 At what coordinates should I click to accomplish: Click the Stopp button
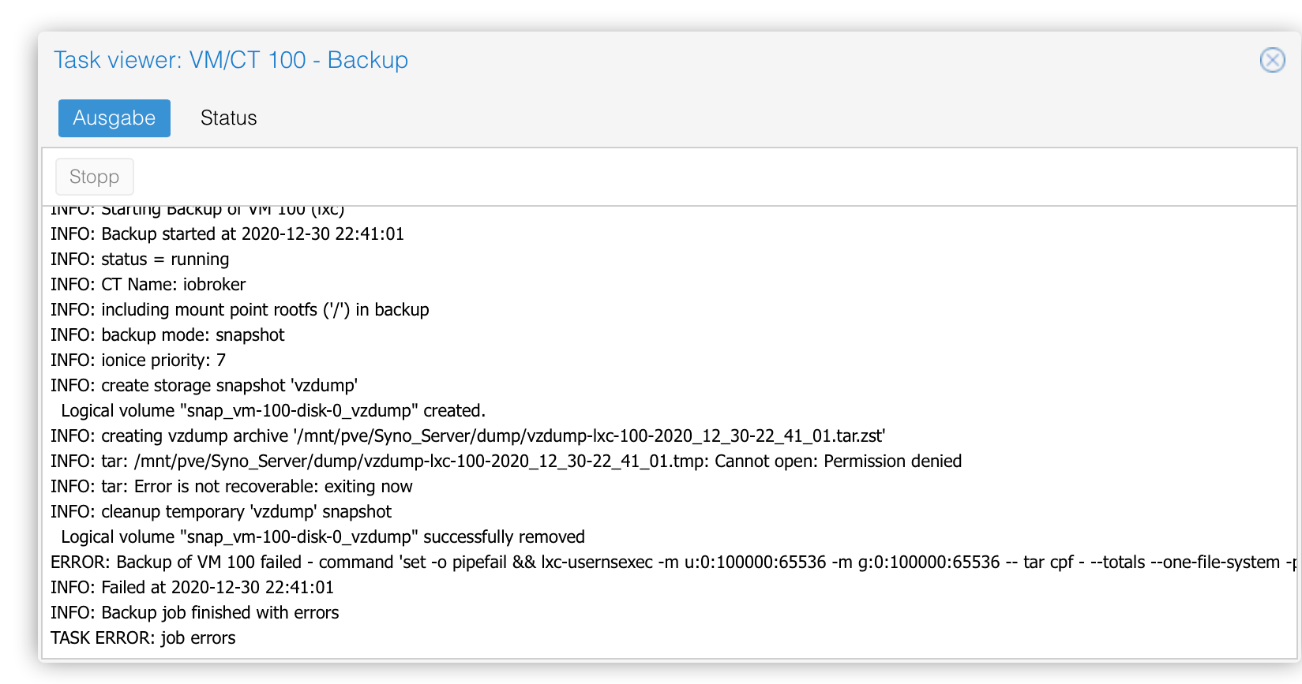pyautogui.click(x=95, y=177)
